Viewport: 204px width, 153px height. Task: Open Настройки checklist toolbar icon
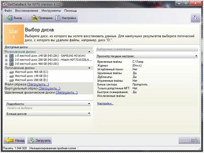(x=58, y=18)
